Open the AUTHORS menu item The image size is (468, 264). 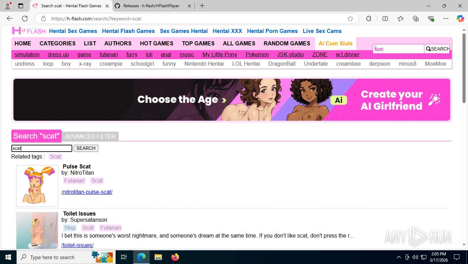point(118,43)
